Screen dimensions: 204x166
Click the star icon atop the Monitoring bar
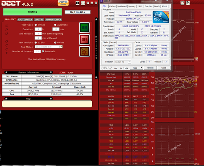(96, 19)
